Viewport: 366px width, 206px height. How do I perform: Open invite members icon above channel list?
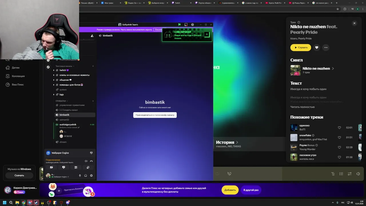92,36
